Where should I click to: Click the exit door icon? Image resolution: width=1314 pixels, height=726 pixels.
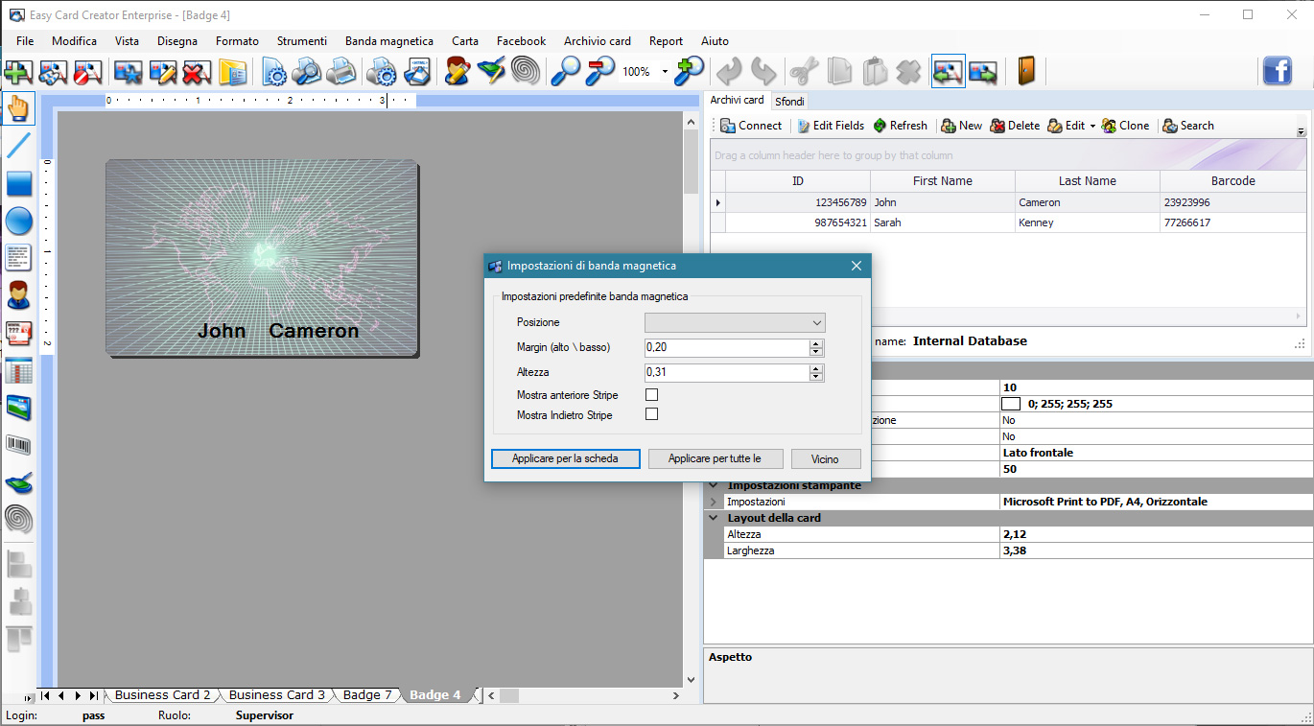tap(1026, 72)
